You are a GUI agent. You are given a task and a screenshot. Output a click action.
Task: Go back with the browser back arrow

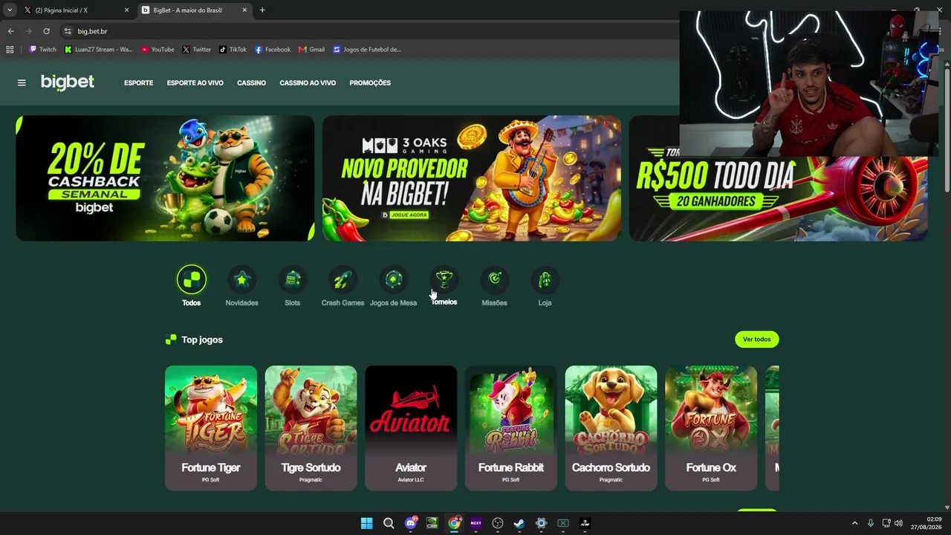[x=10, y=31]
